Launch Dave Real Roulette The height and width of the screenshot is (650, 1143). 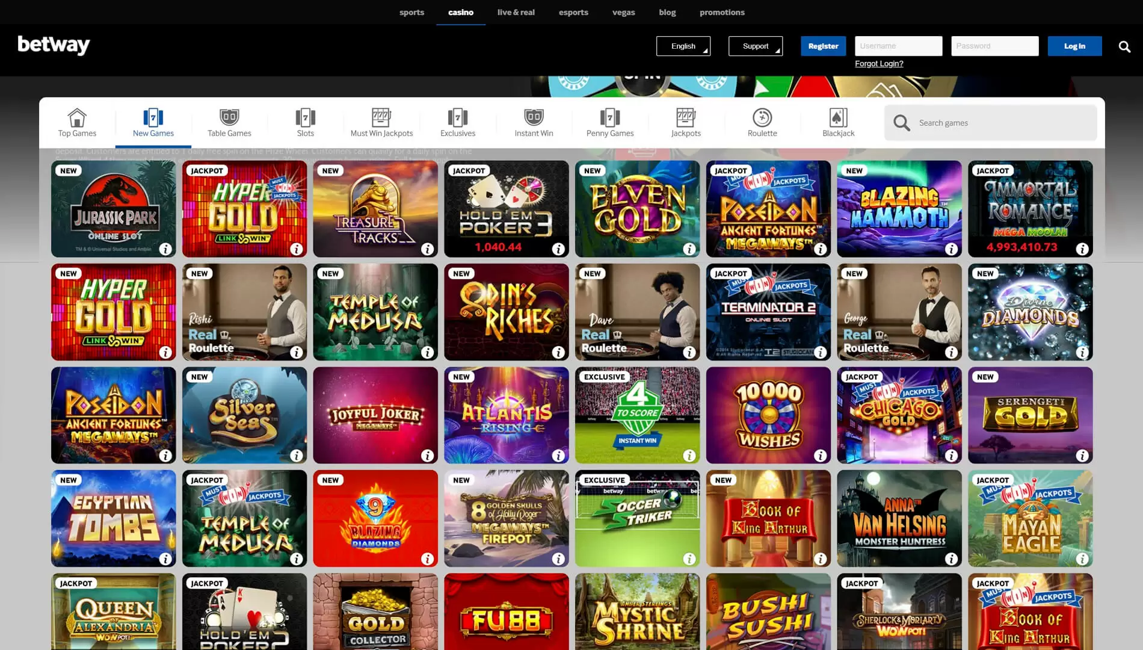click(637, 312)
